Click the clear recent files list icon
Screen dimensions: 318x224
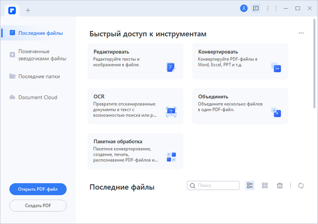pos(280,186)
